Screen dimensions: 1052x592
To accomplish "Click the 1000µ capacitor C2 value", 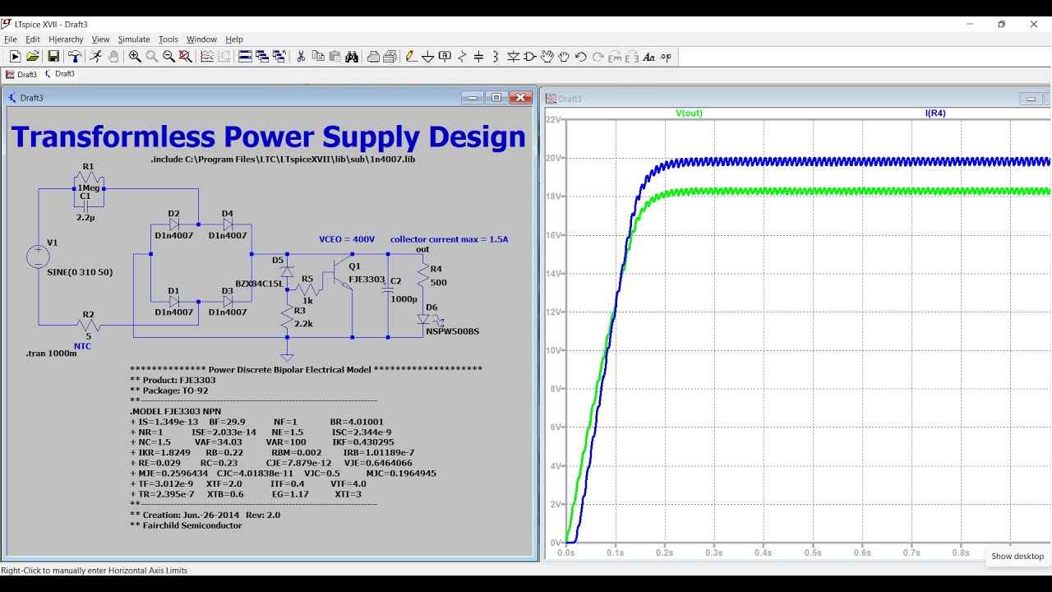I will 404,299.
